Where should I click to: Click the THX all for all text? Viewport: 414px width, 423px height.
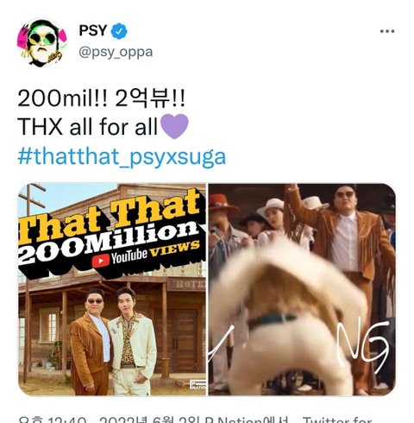coord(88,127)
